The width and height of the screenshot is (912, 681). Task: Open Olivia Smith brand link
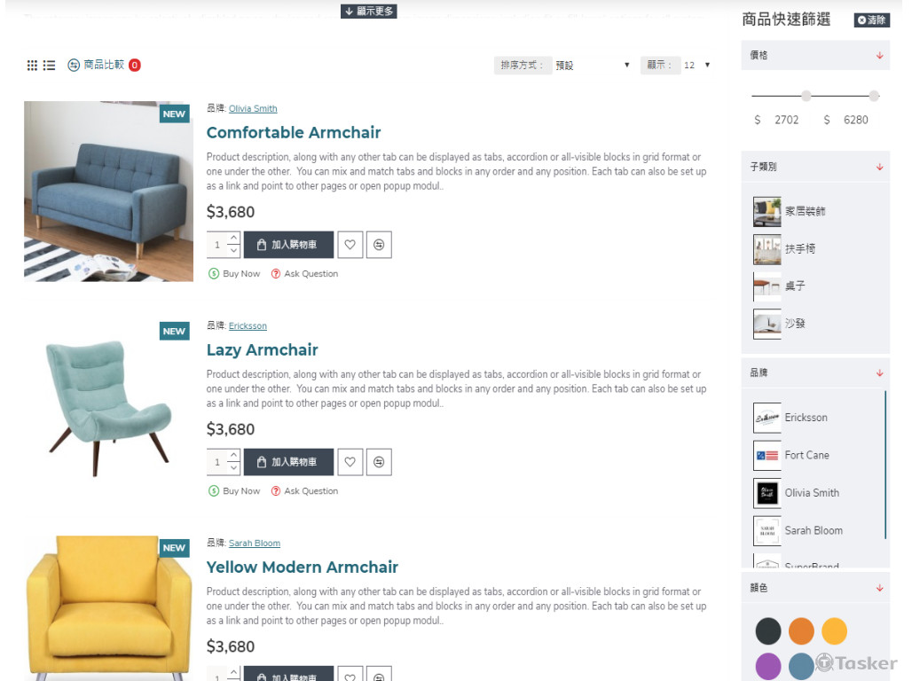(253, 109)
